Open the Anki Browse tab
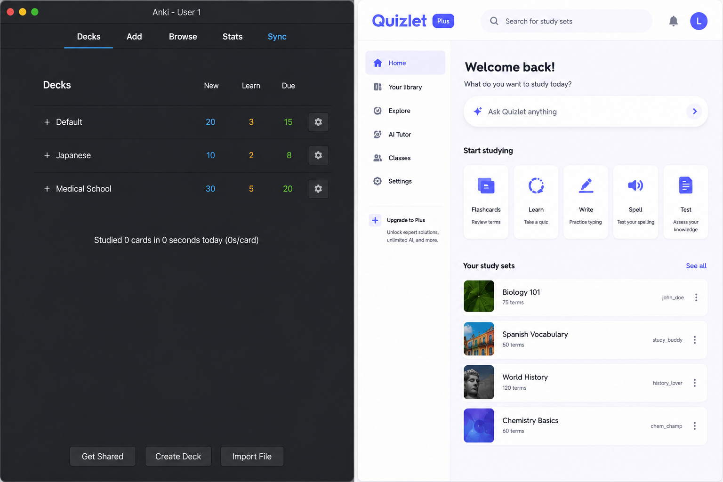This screenshot has width=723, height=482. pyautogui.click(x=183, y=37)
